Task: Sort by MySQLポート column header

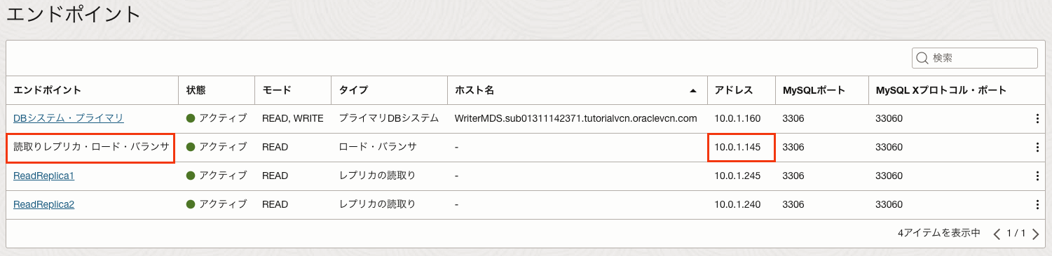Action: [x=814, y=90]
